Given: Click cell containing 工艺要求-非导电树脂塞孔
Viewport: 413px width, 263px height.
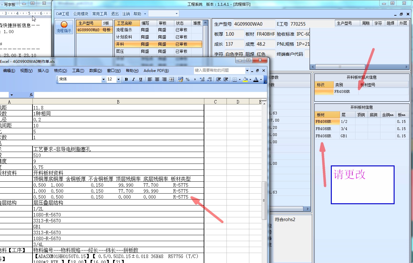Looking at the screenshot, I should pyautogui.click(x=118, y=149).
